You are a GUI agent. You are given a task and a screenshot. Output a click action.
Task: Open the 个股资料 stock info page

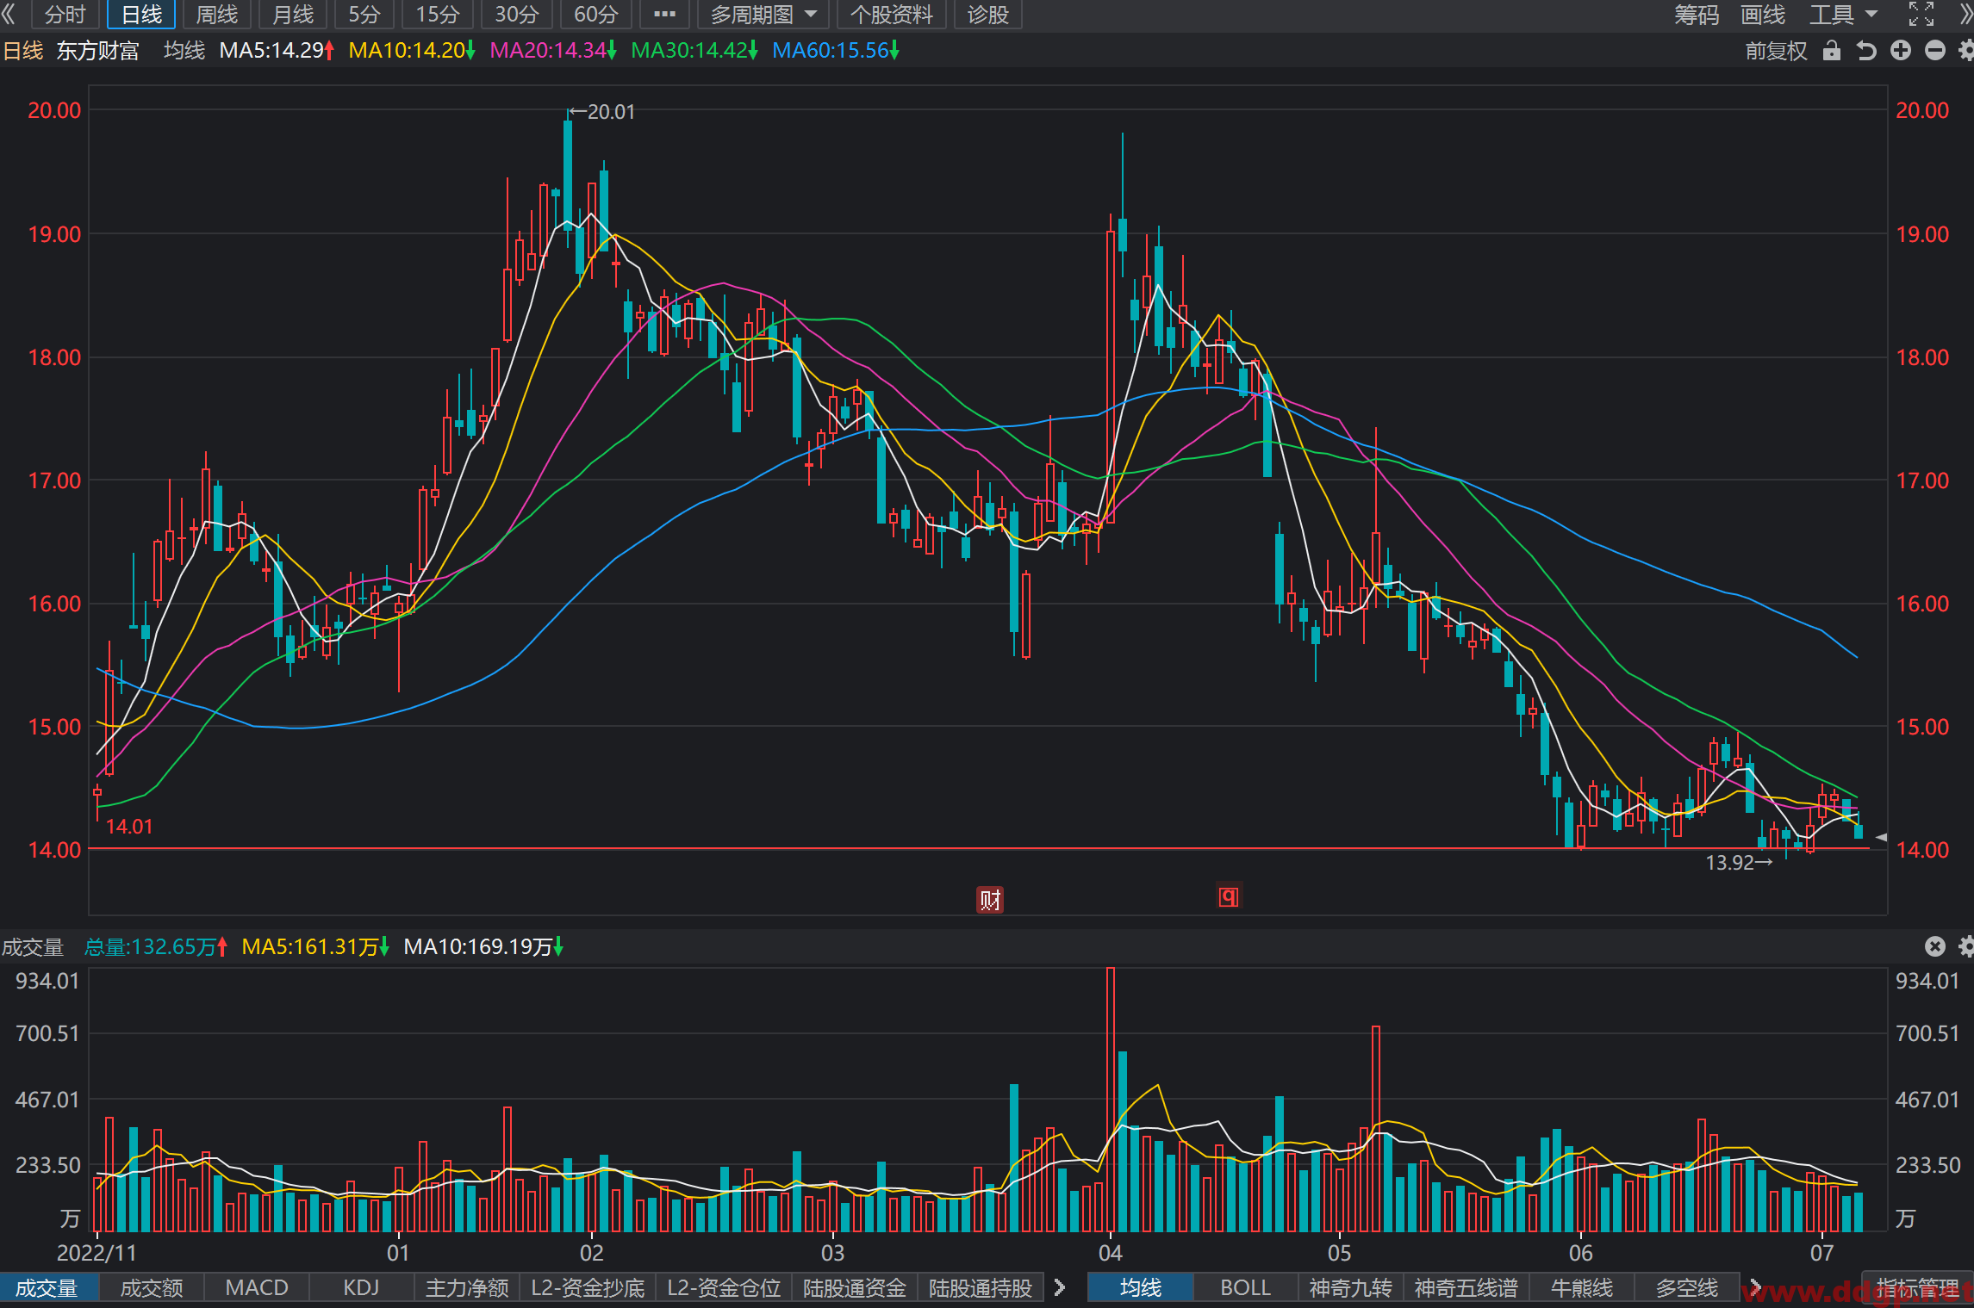(892, 15)
